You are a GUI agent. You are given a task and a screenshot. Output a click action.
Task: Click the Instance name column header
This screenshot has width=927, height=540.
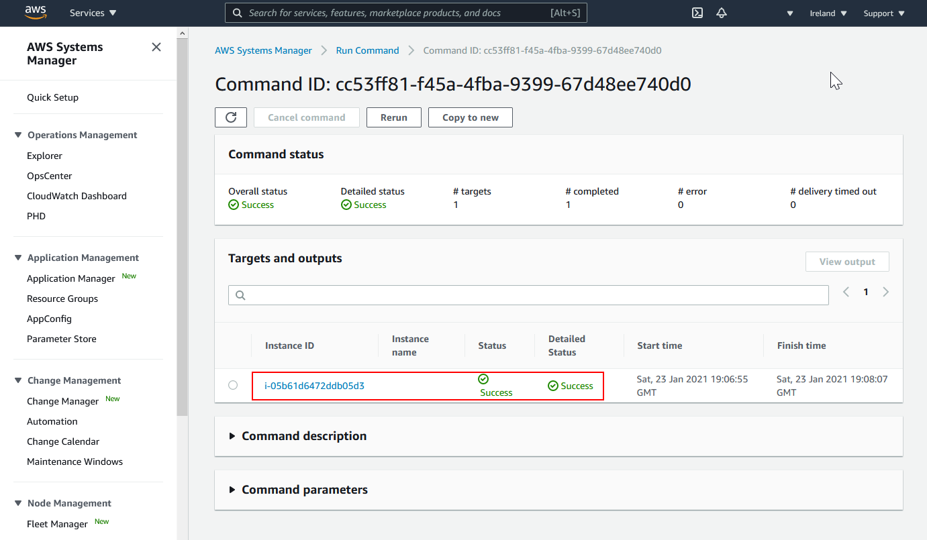tap(411, 345)
